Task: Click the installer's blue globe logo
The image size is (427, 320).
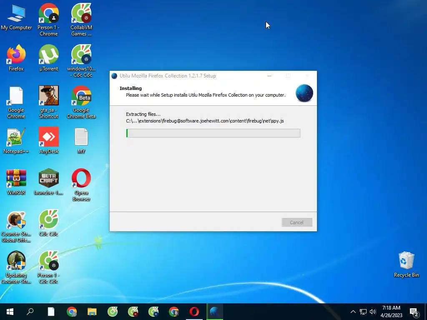Action: [x=304, y=93]
